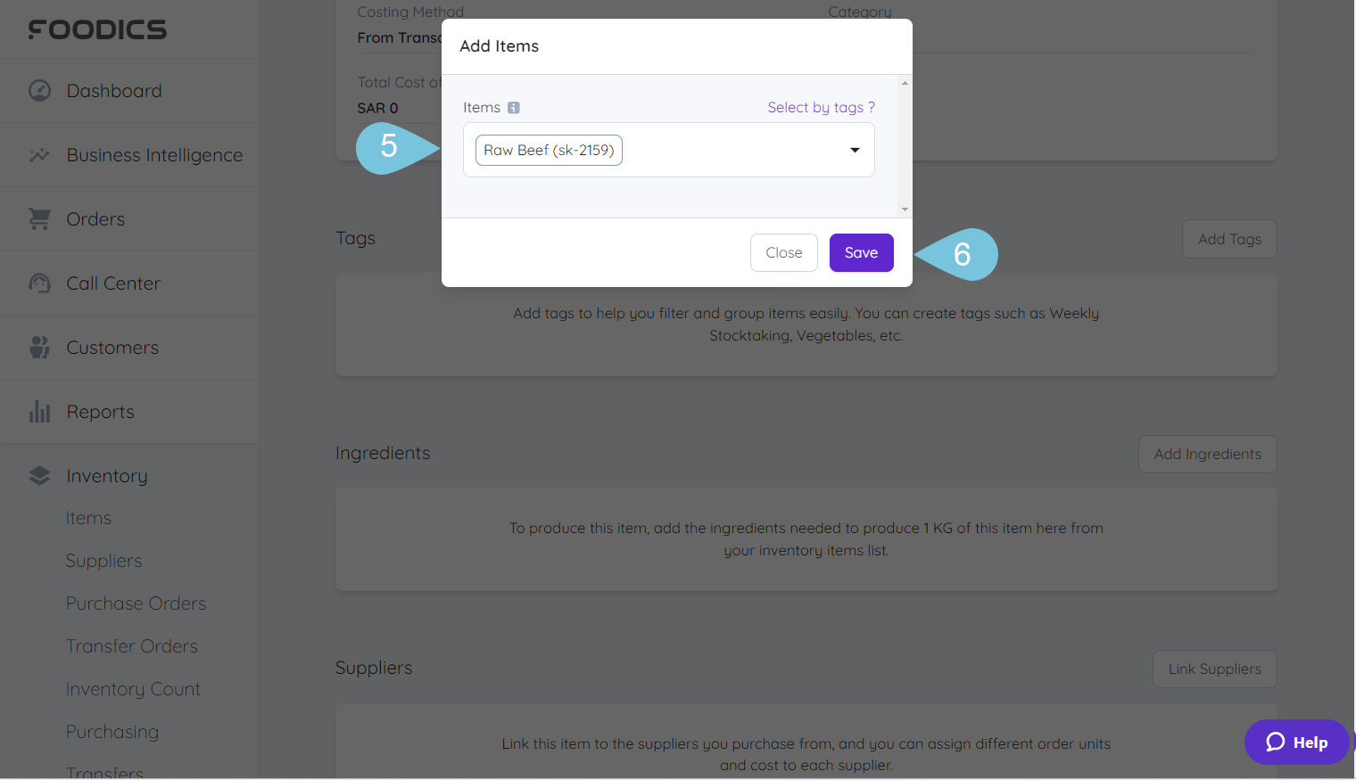Navigate to Inventory Count in the sidebar
The height and width of the screenshot is (780, 1356).
click(133, 689)
